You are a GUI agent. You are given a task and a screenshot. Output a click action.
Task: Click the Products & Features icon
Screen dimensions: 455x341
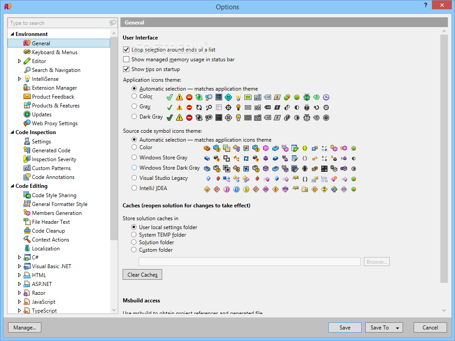tap(27, 106)
